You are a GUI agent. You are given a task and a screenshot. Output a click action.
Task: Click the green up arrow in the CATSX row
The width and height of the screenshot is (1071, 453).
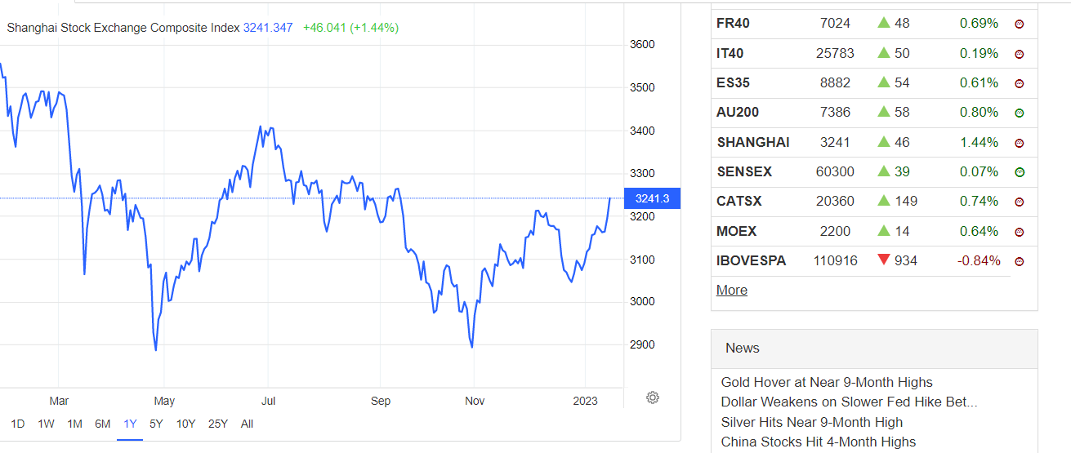pyautogui.click(x=883, y=201)
